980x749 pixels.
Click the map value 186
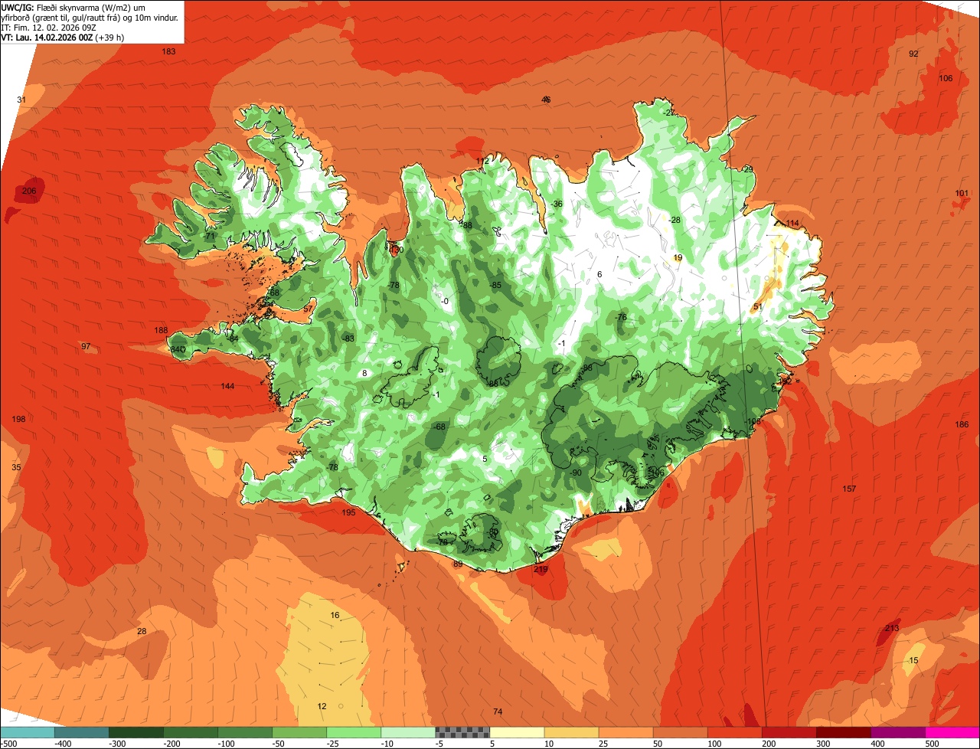[962, 424]
